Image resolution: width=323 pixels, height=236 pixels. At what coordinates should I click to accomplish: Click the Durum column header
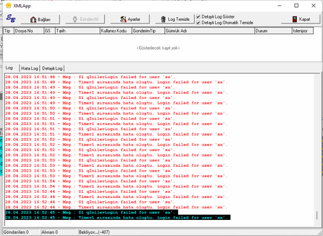[273, 31]
